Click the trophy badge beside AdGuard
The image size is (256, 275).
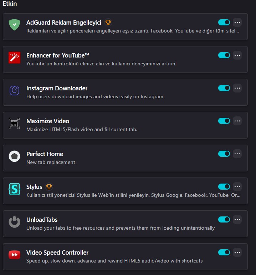[108, 22]
